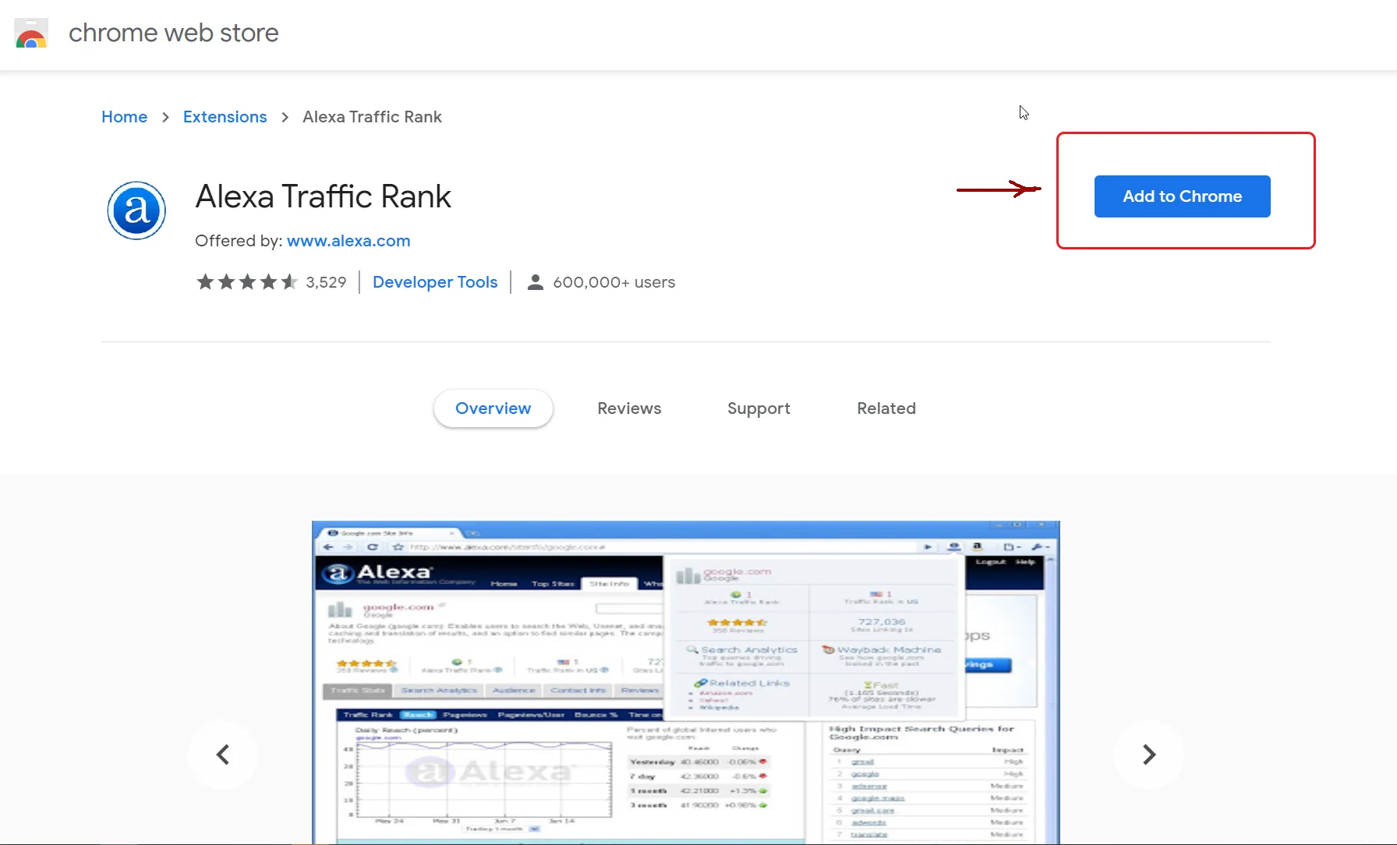1397x845 pixels.
Task: Open Developer Tools category link
Action: coord(435,282)
